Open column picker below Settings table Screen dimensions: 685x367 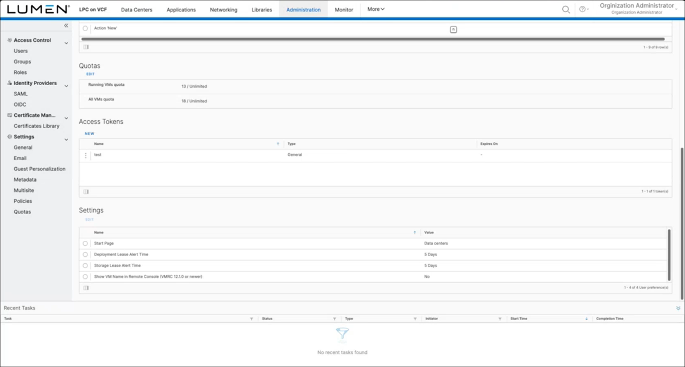(x=86, y=288)
